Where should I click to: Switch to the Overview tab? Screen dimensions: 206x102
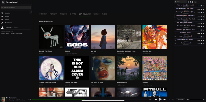(x=43, y=14)
